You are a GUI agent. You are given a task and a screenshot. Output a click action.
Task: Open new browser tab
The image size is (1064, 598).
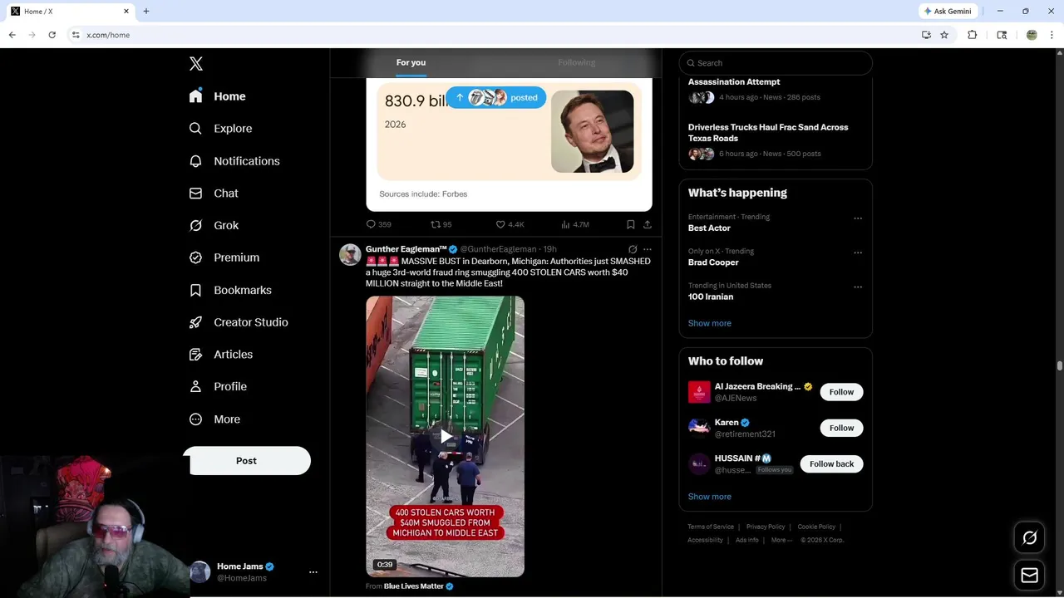tap(146, 12)
